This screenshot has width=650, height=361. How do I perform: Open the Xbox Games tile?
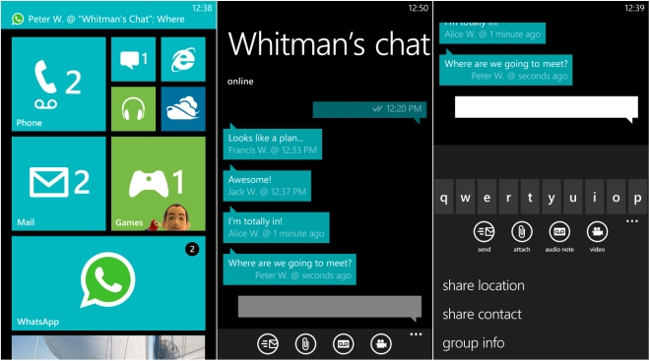(159, 183)
